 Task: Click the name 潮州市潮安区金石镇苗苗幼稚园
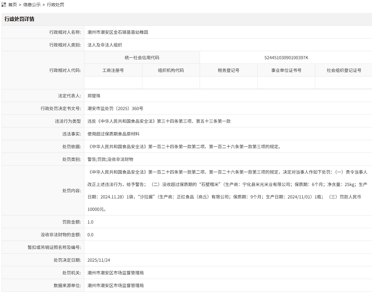coord(118,32)
